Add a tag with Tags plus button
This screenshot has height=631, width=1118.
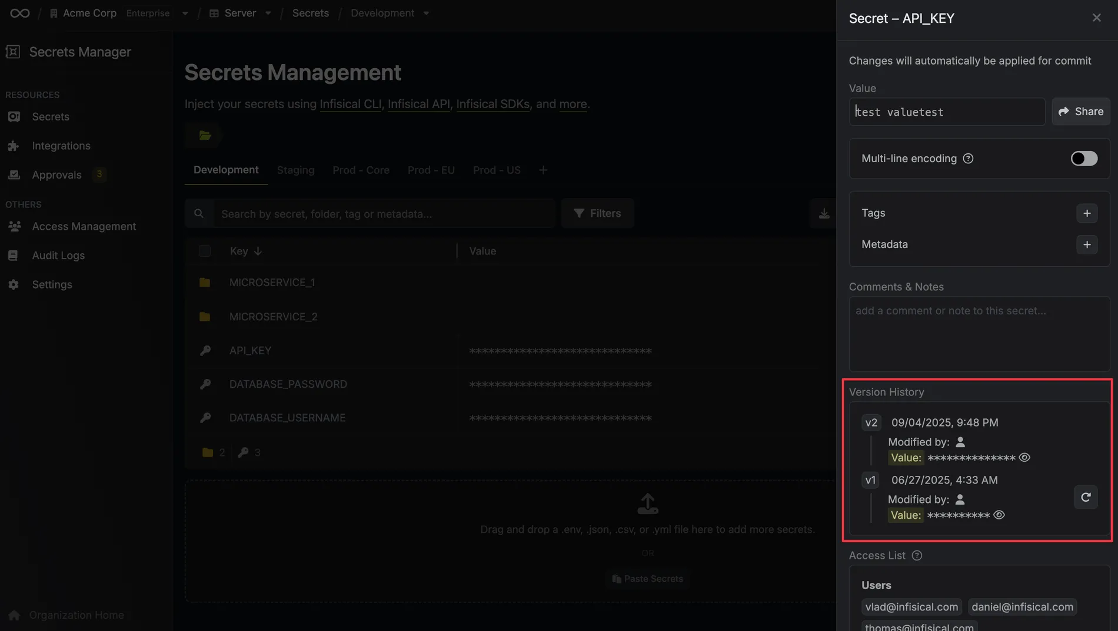[x=1087, y=213]
